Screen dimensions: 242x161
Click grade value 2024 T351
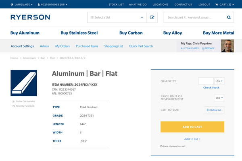87,116
